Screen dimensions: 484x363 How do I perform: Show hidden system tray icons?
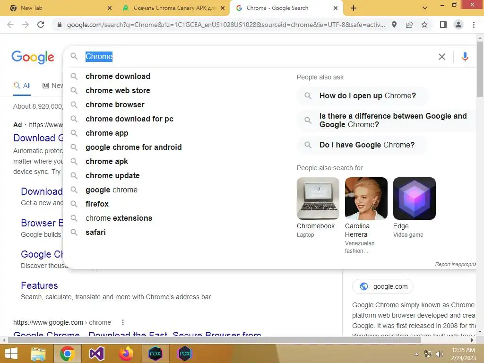[417, 354]
